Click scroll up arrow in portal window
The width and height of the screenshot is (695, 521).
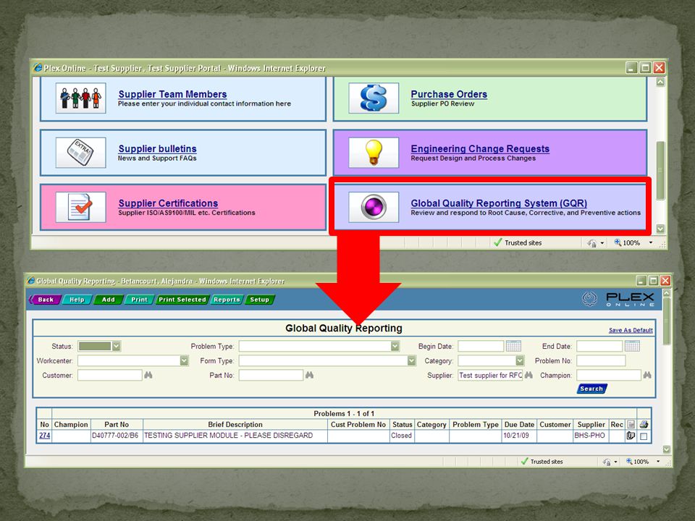pos(660,82)
